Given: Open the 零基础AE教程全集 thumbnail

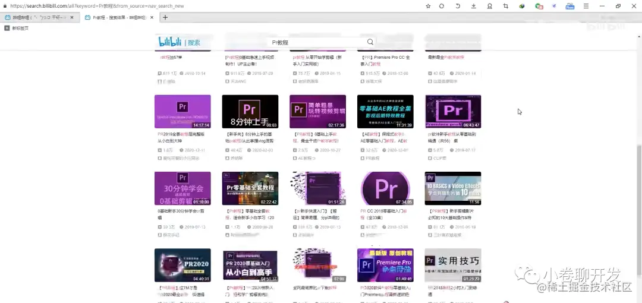Looking at the screenshot, I should 385,111.
